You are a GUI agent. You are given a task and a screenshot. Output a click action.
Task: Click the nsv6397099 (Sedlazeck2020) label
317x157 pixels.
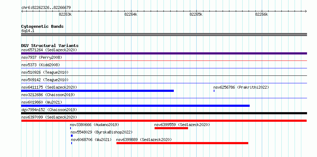[49, 117]
